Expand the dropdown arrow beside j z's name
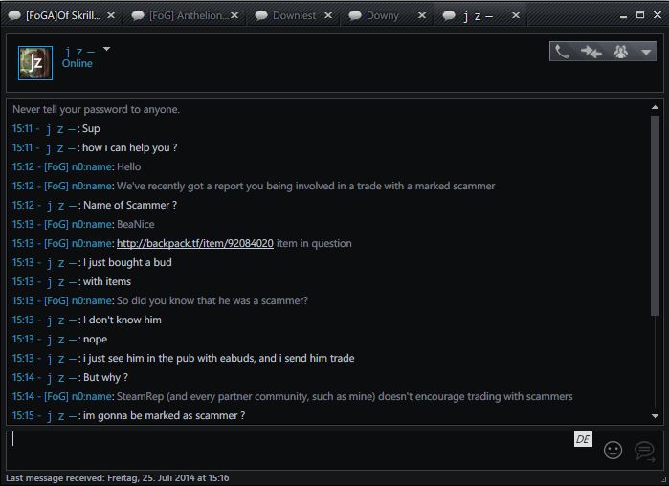669x486 pixels. pos(106,50)
